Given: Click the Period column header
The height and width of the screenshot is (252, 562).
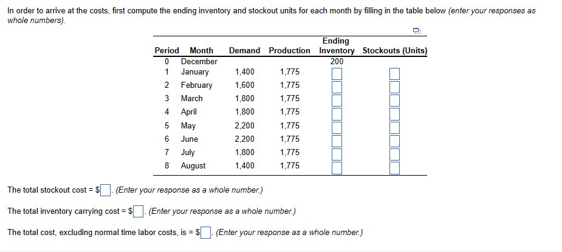Looking at the screenshot, I should coord(166,51).
